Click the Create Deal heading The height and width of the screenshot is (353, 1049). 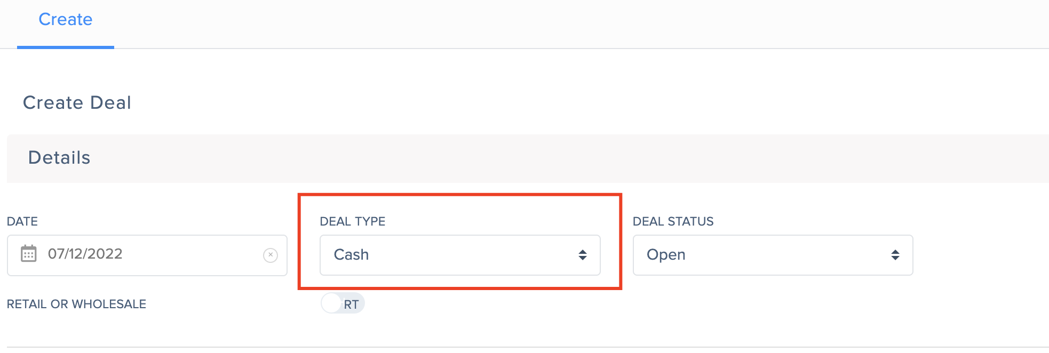(x=77, y=102)
